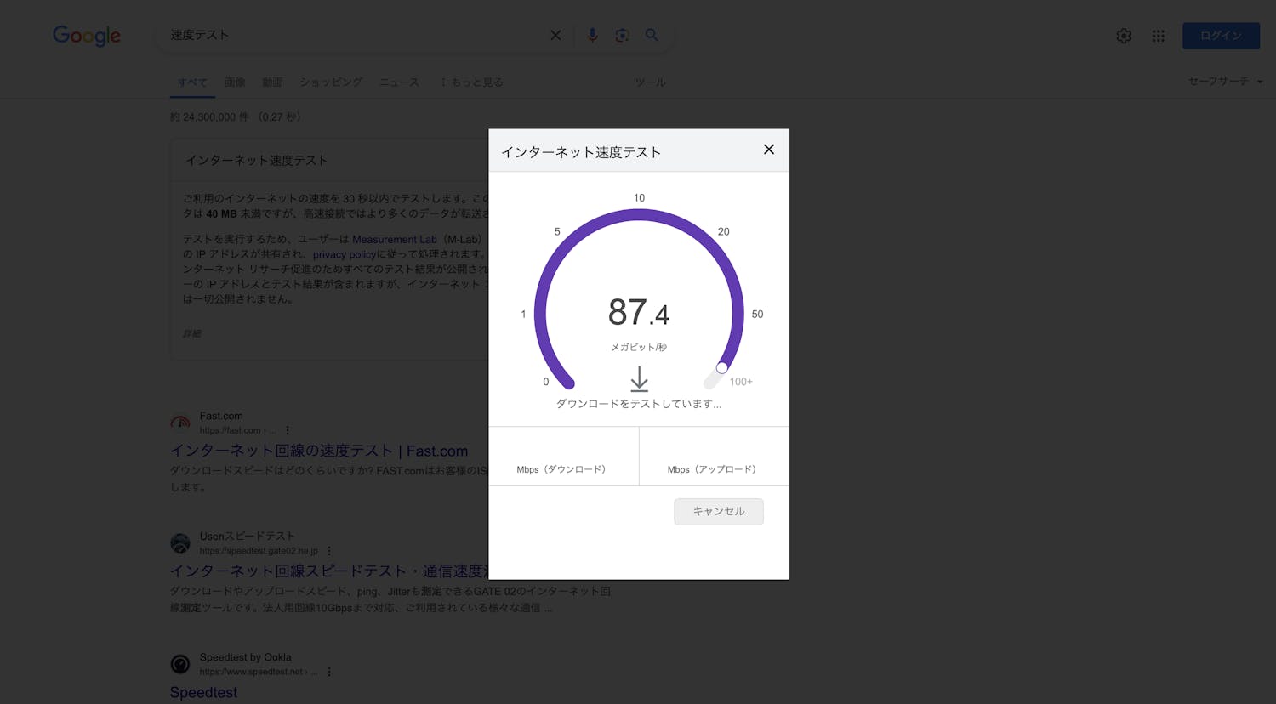1276x704 pixels.
Task: Switch to the 画像 tab
Action: (x=235, y=82)
